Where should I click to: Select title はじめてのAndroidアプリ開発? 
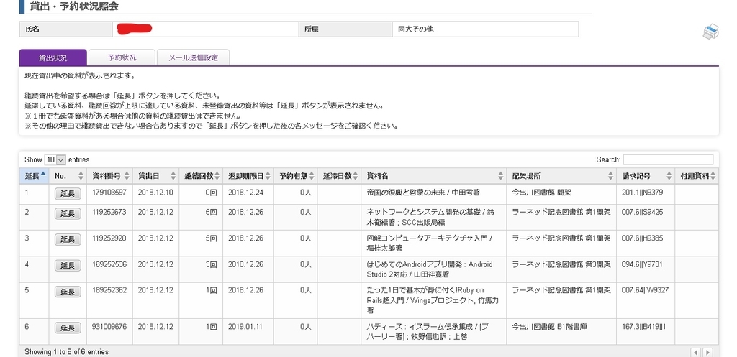[415, 264]
